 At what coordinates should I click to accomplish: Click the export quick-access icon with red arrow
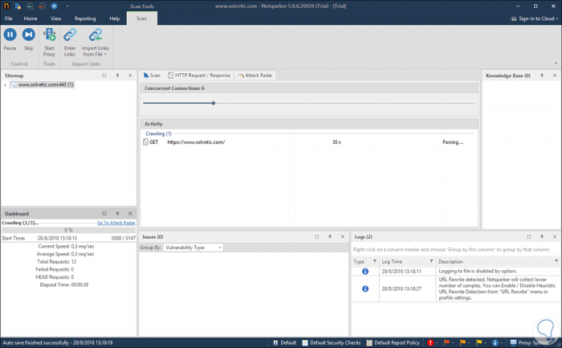point(42,6)
